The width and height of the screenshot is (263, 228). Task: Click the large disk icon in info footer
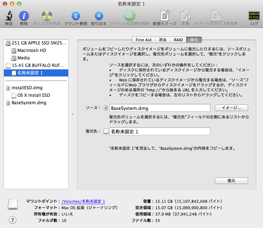(13, 204)
